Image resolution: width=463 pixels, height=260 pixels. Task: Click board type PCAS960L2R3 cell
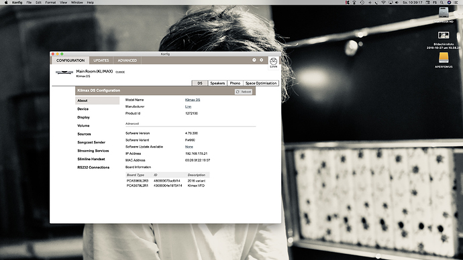(x=138, y=181)
